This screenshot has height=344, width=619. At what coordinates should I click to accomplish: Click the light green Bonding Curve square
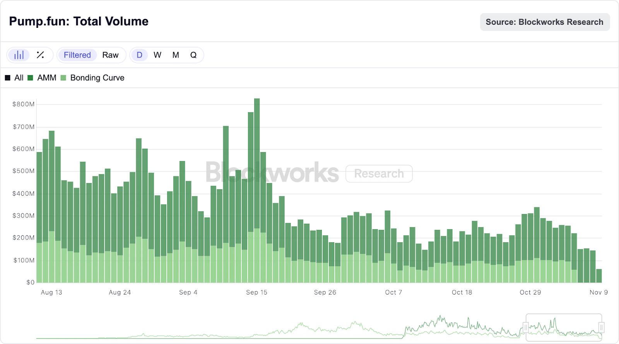pos(63,78)
